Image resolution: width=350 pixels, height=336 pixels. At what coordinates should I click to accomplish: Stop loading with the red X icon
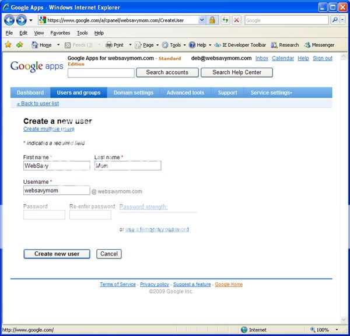click(x=237, y=20)
